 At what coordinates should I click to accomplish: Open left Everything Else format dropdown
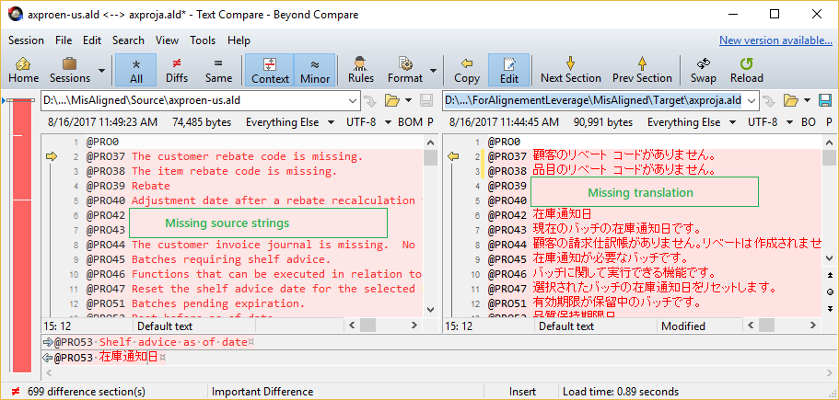(x=290, y=122)
